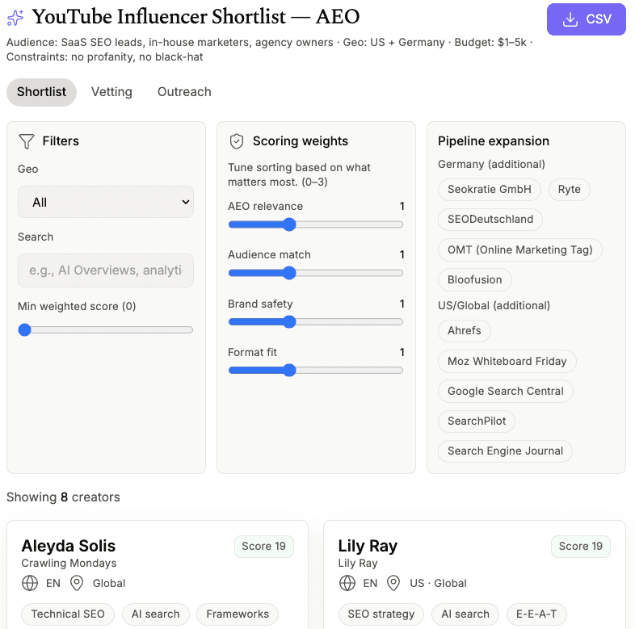Open the Outreach tab

tap(184, 92)
